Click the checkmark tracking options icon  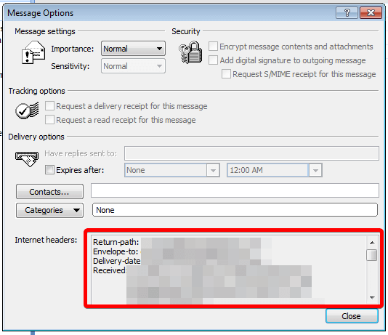point(27,110)
